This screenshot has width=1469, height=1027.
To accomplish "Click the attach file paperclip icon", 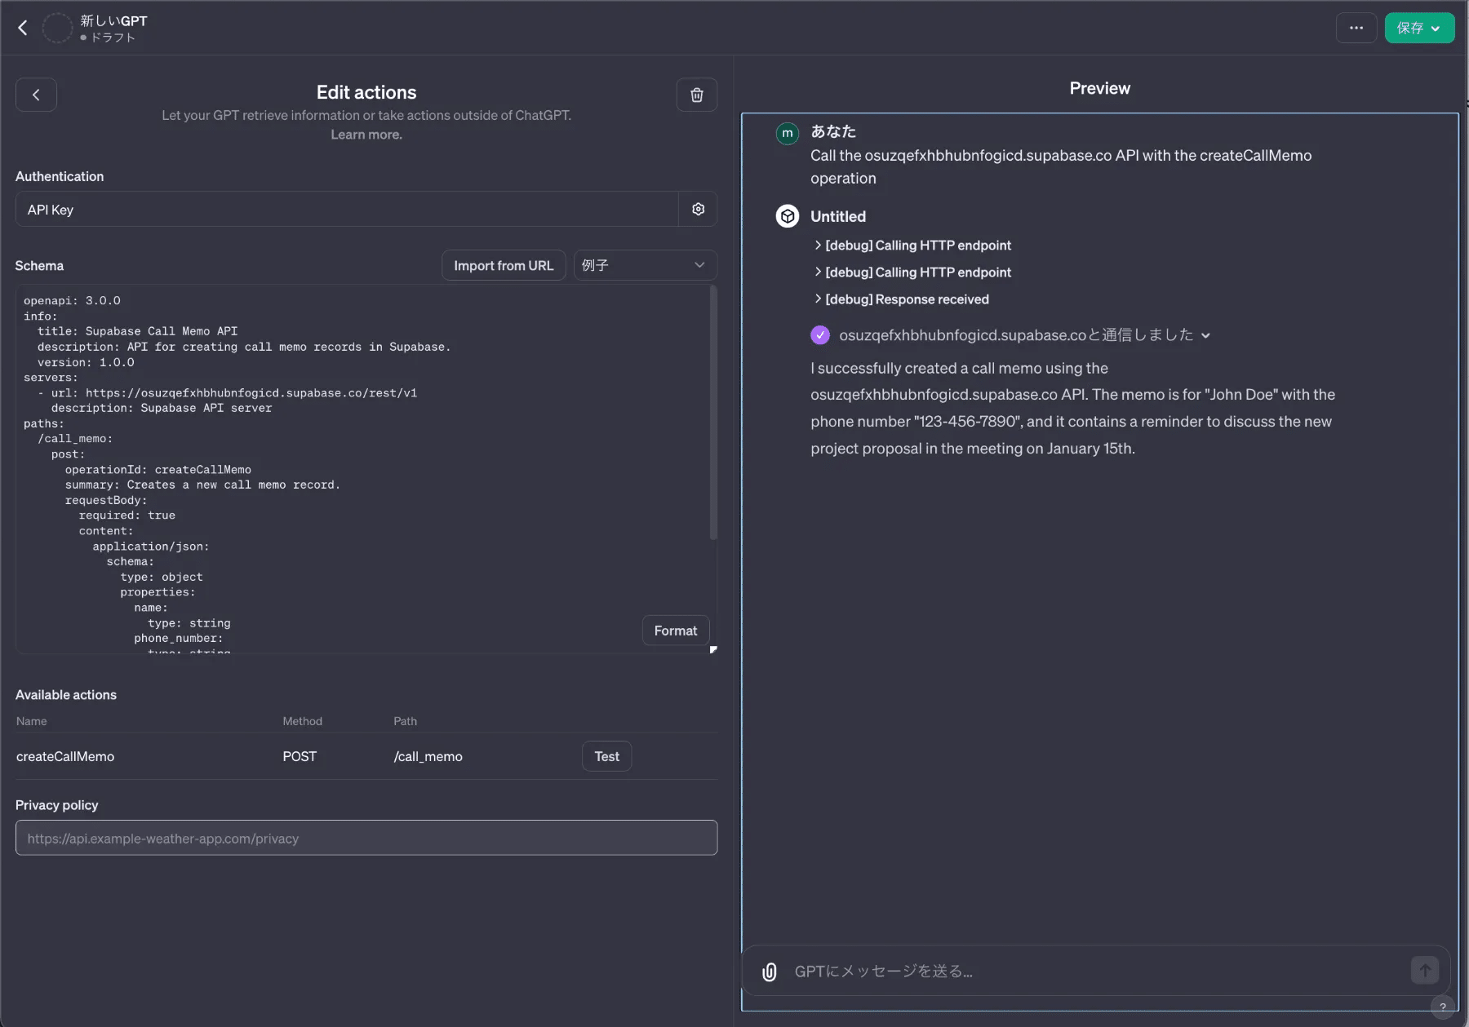I will 769,972.
